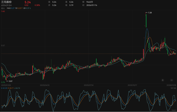Click the 2025/04/10 date on the time axis

[45, 85]
